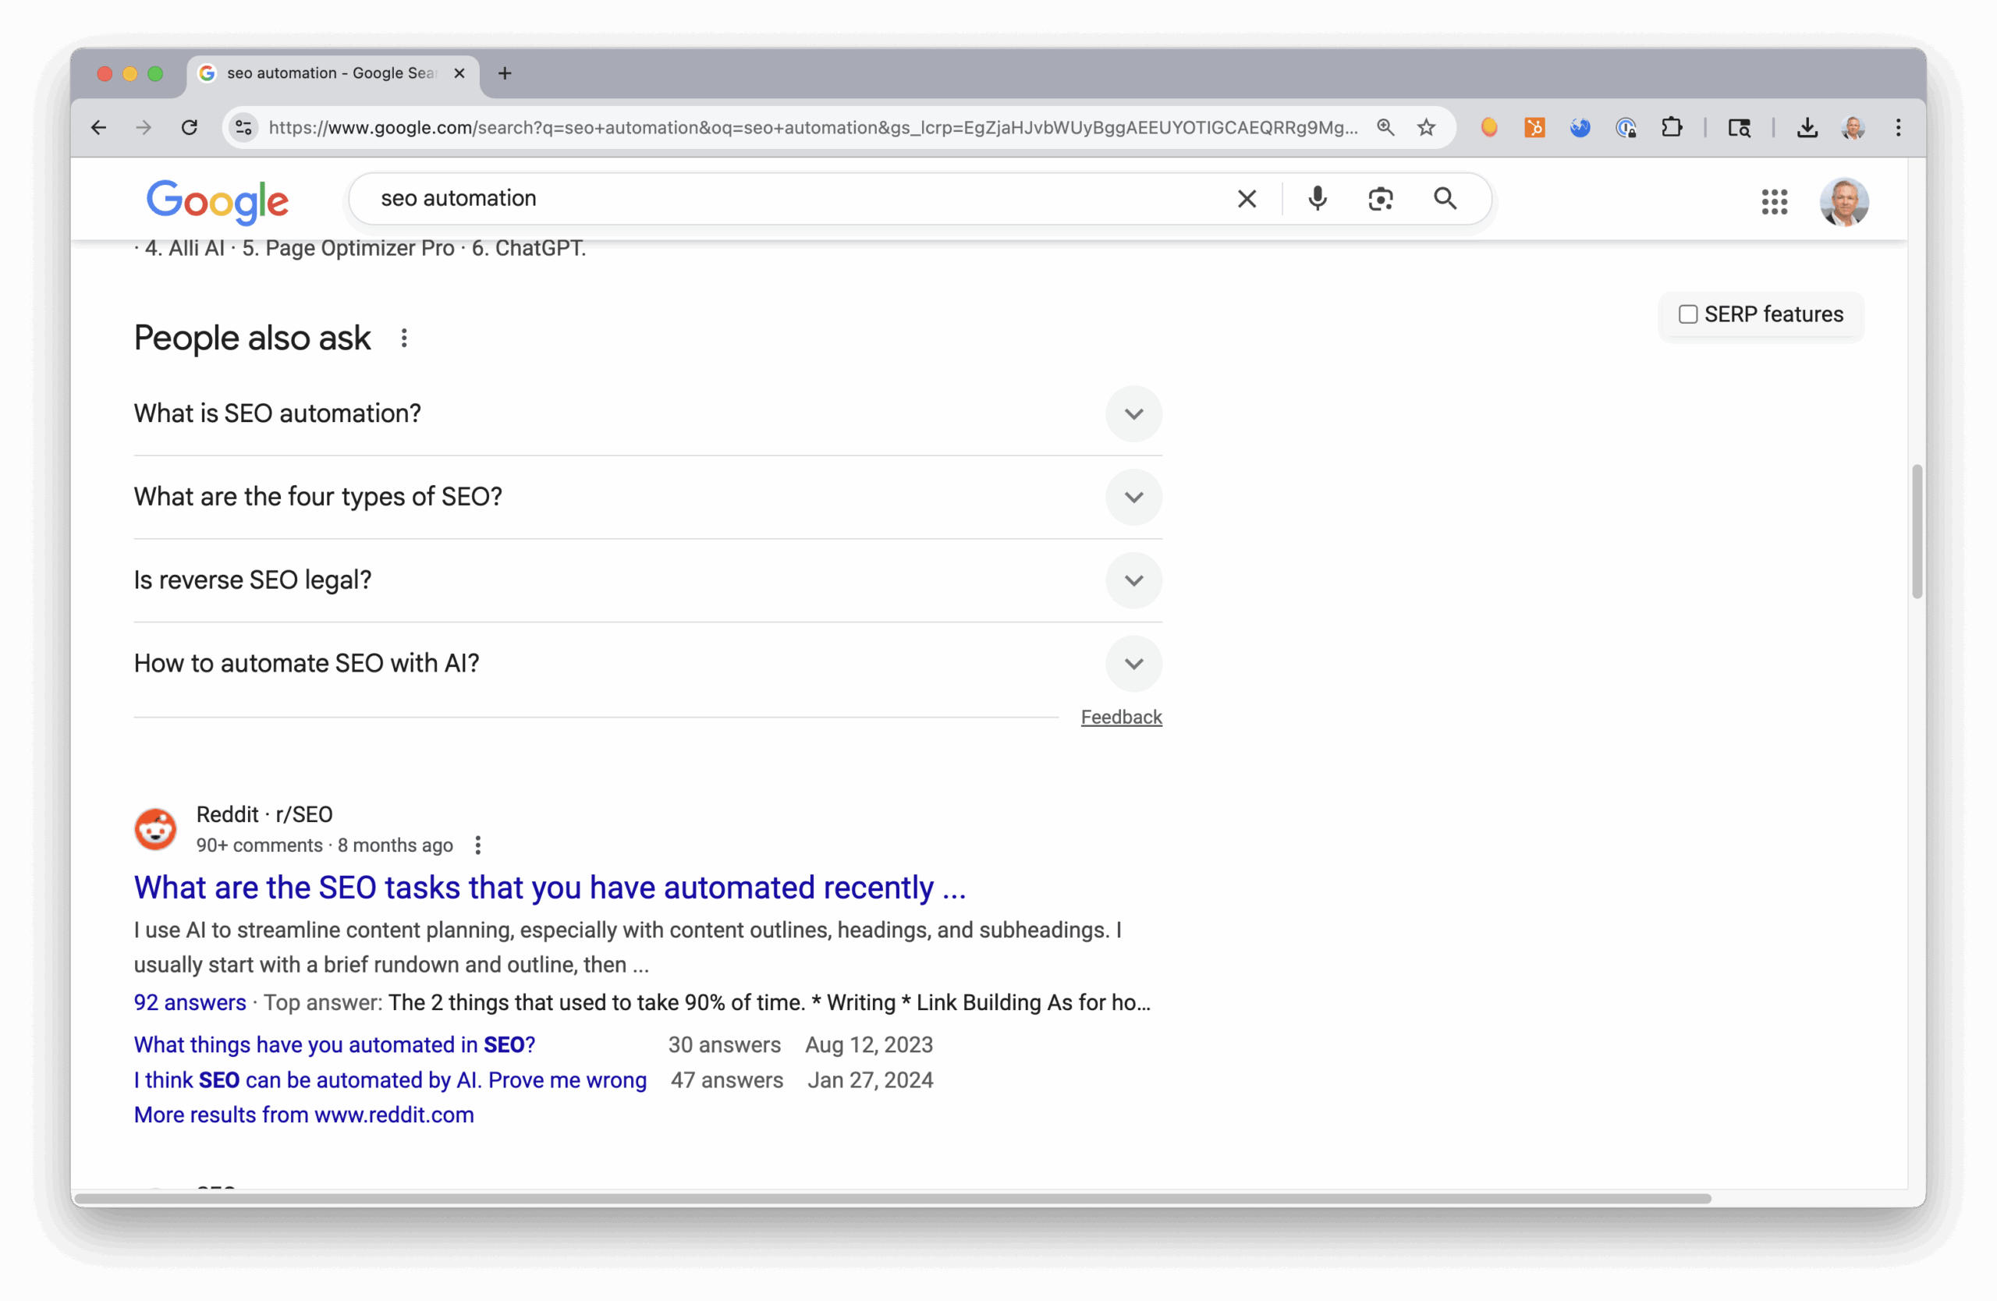1997x1301 pixels.
Task: Click the magnifier search submit icon
Action: pos(1444,199)
